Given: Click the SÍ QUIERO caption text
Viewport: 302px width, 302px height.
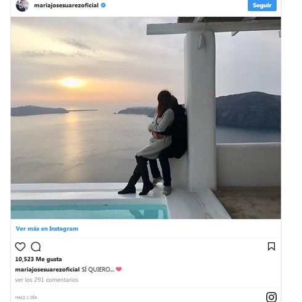Looking at the screenshot, I should (x=98, y=269).
